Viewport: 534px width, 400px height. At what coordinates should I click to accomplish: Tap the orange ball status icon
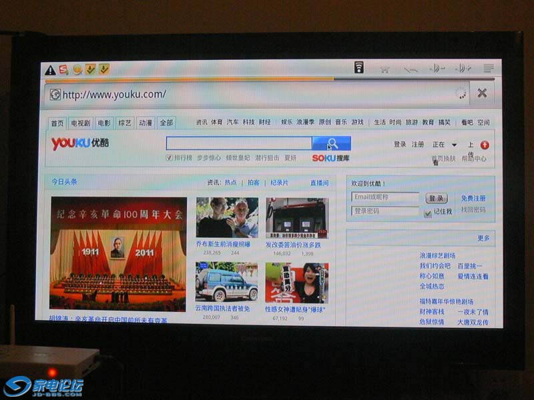[x=77, y=69]
